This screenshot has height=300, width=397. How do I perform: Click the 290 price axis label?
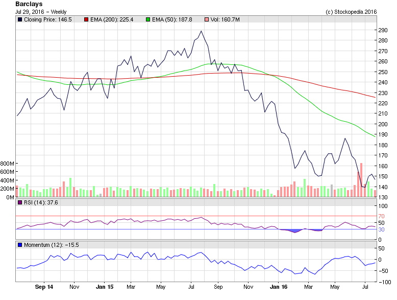[383, 30]
